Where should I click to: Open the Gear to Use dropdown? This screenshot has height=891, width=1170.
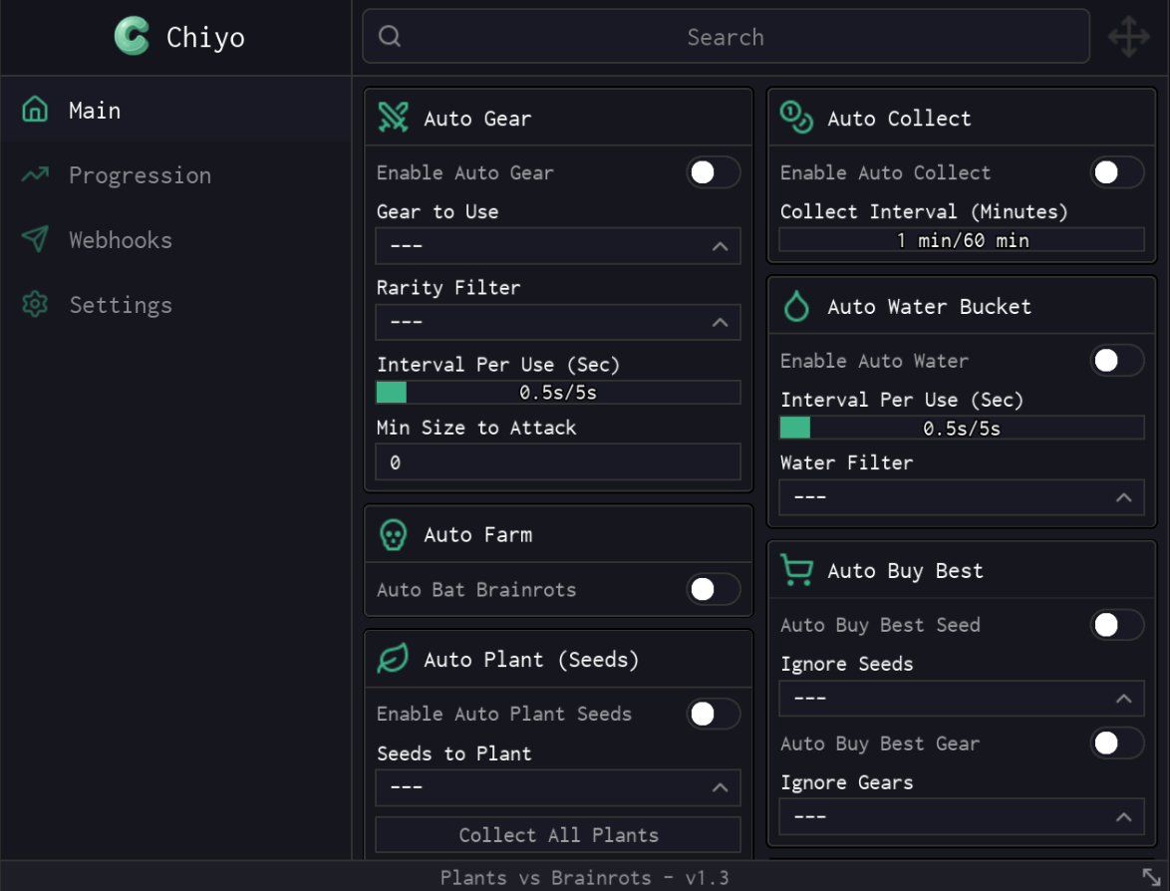(x=558, y=246)
